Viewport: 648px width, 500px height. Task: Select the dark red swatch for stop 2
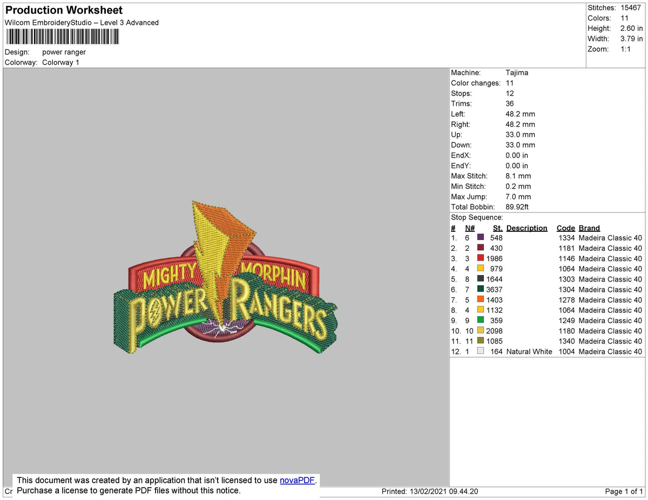click(x=480, y=248)
